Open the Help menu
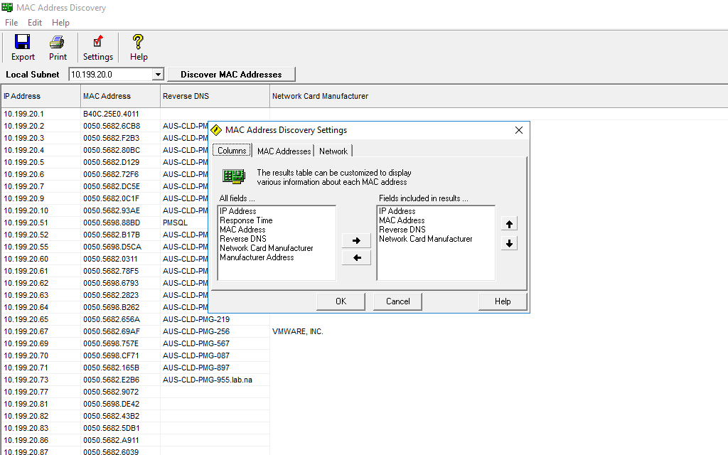The image size is (728, 455). 60,22
